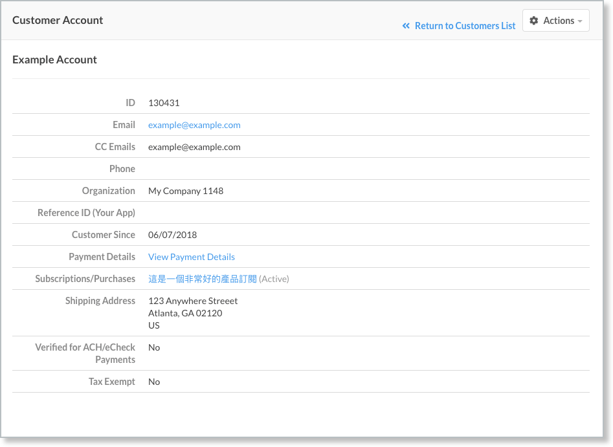Screen dimensions: 613x447
Task: Open the example@example.com email link
Action: (194, 125)
